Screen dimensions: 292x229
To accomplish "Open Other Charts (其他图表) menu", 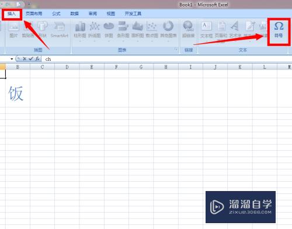I will coord(168,31).
